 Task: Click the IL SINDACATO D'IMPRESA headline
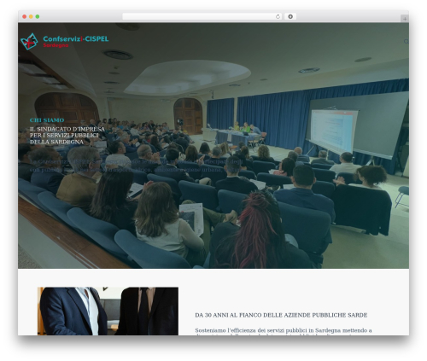point(67,136)
